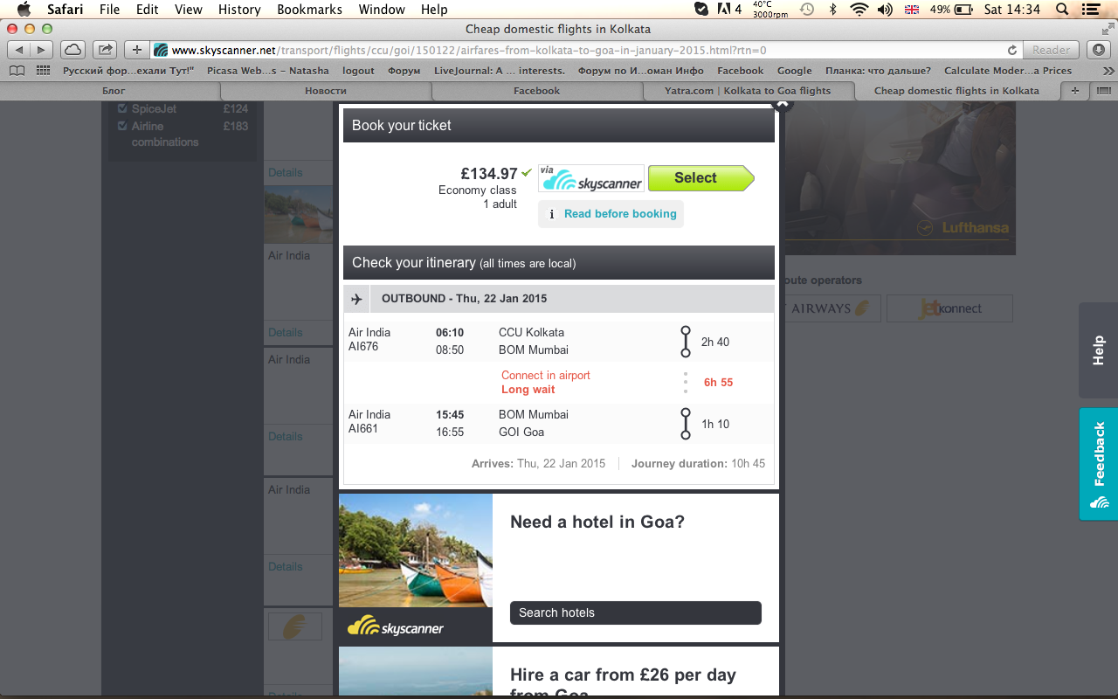Switch to the Yatra.com Kolkata to Goa flights tab
The height and width of the screenshot is (699, 1118).
748,91
